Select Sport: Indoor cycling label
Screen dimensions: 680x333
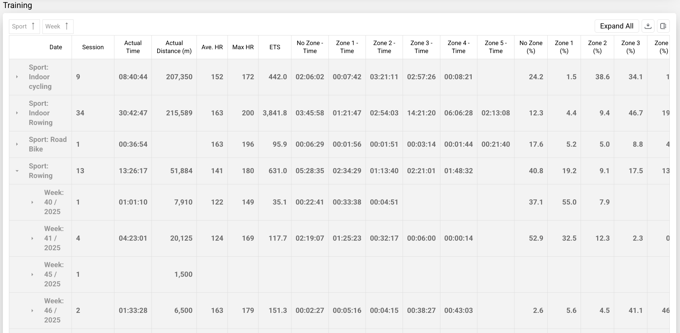point(40,77)
